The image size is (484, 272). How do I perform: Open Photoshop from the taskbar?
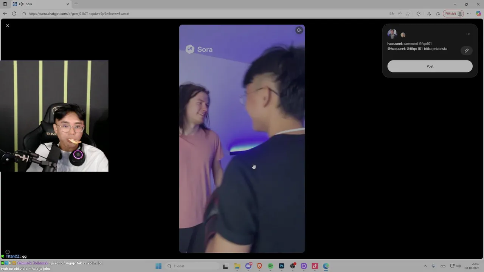pos(281,266)
